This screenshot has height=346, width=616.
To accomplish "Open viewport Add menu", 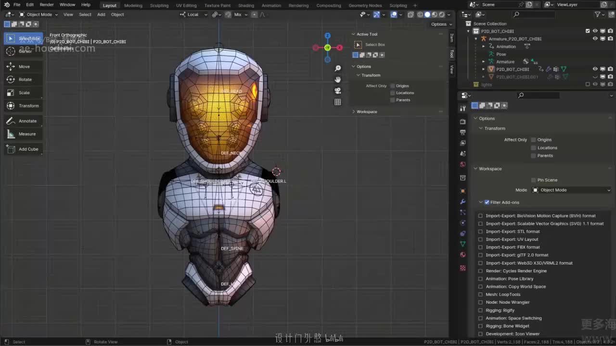I will pyautogui.click(x=101, y=14).
